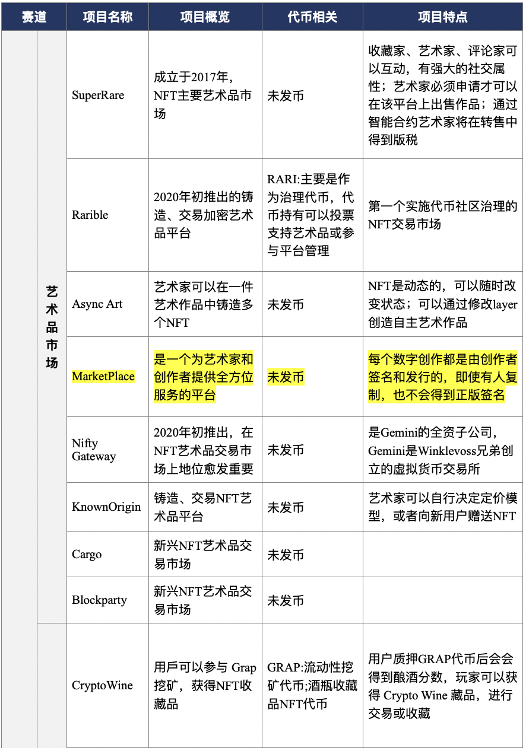Click 未发币 in the SuperRare row

click(286, 96)
